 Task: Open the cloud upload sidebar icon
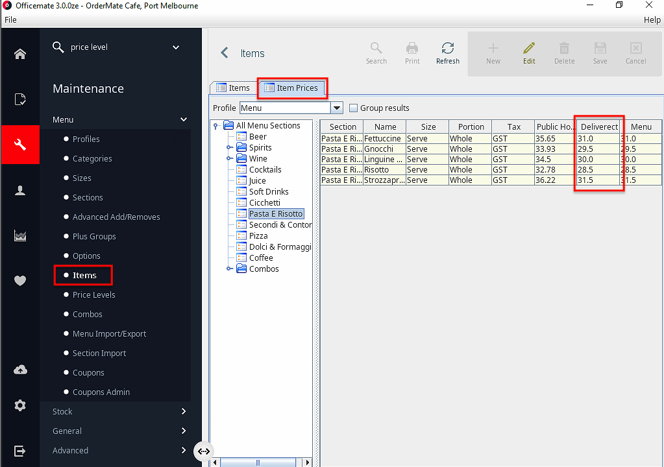[x=20, y=370]
